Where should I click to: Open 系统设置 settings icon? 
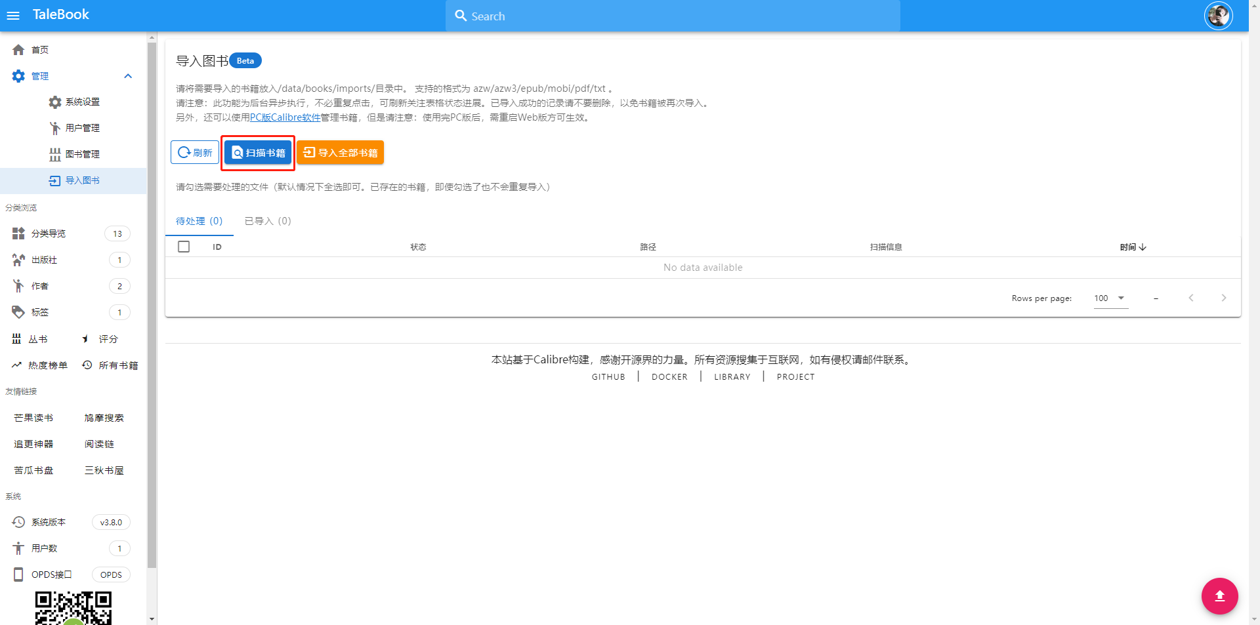coord(55,102)
